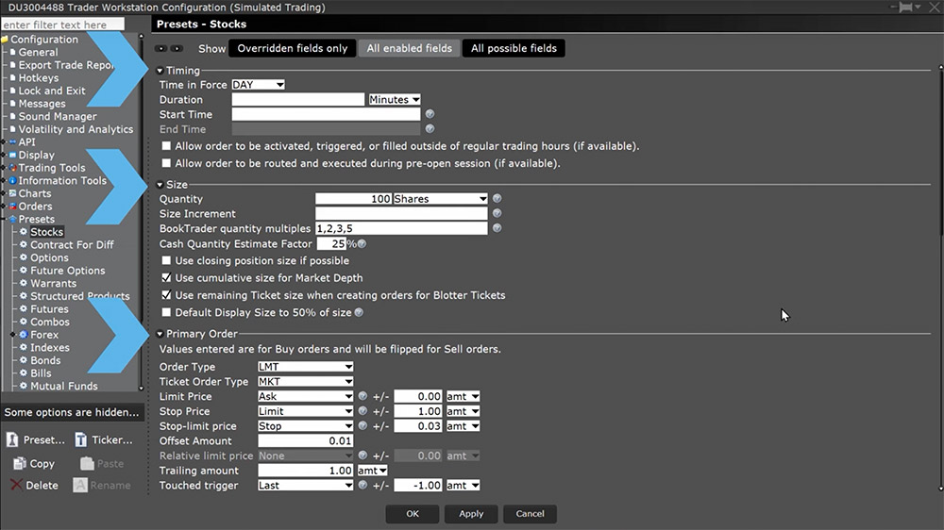Uncheck Use remaining Ticket size for Blotter
This screenshot has height=530, width=944.
pos(166,295)
